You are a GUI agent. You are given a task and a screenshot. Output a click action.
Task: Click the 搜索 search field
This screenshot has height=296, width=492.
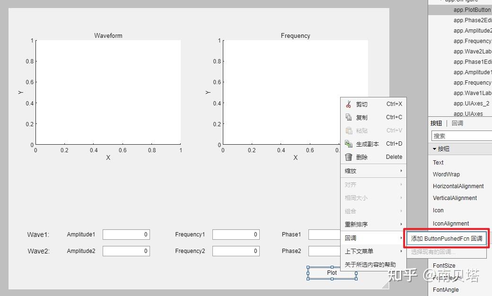(461, 136)
